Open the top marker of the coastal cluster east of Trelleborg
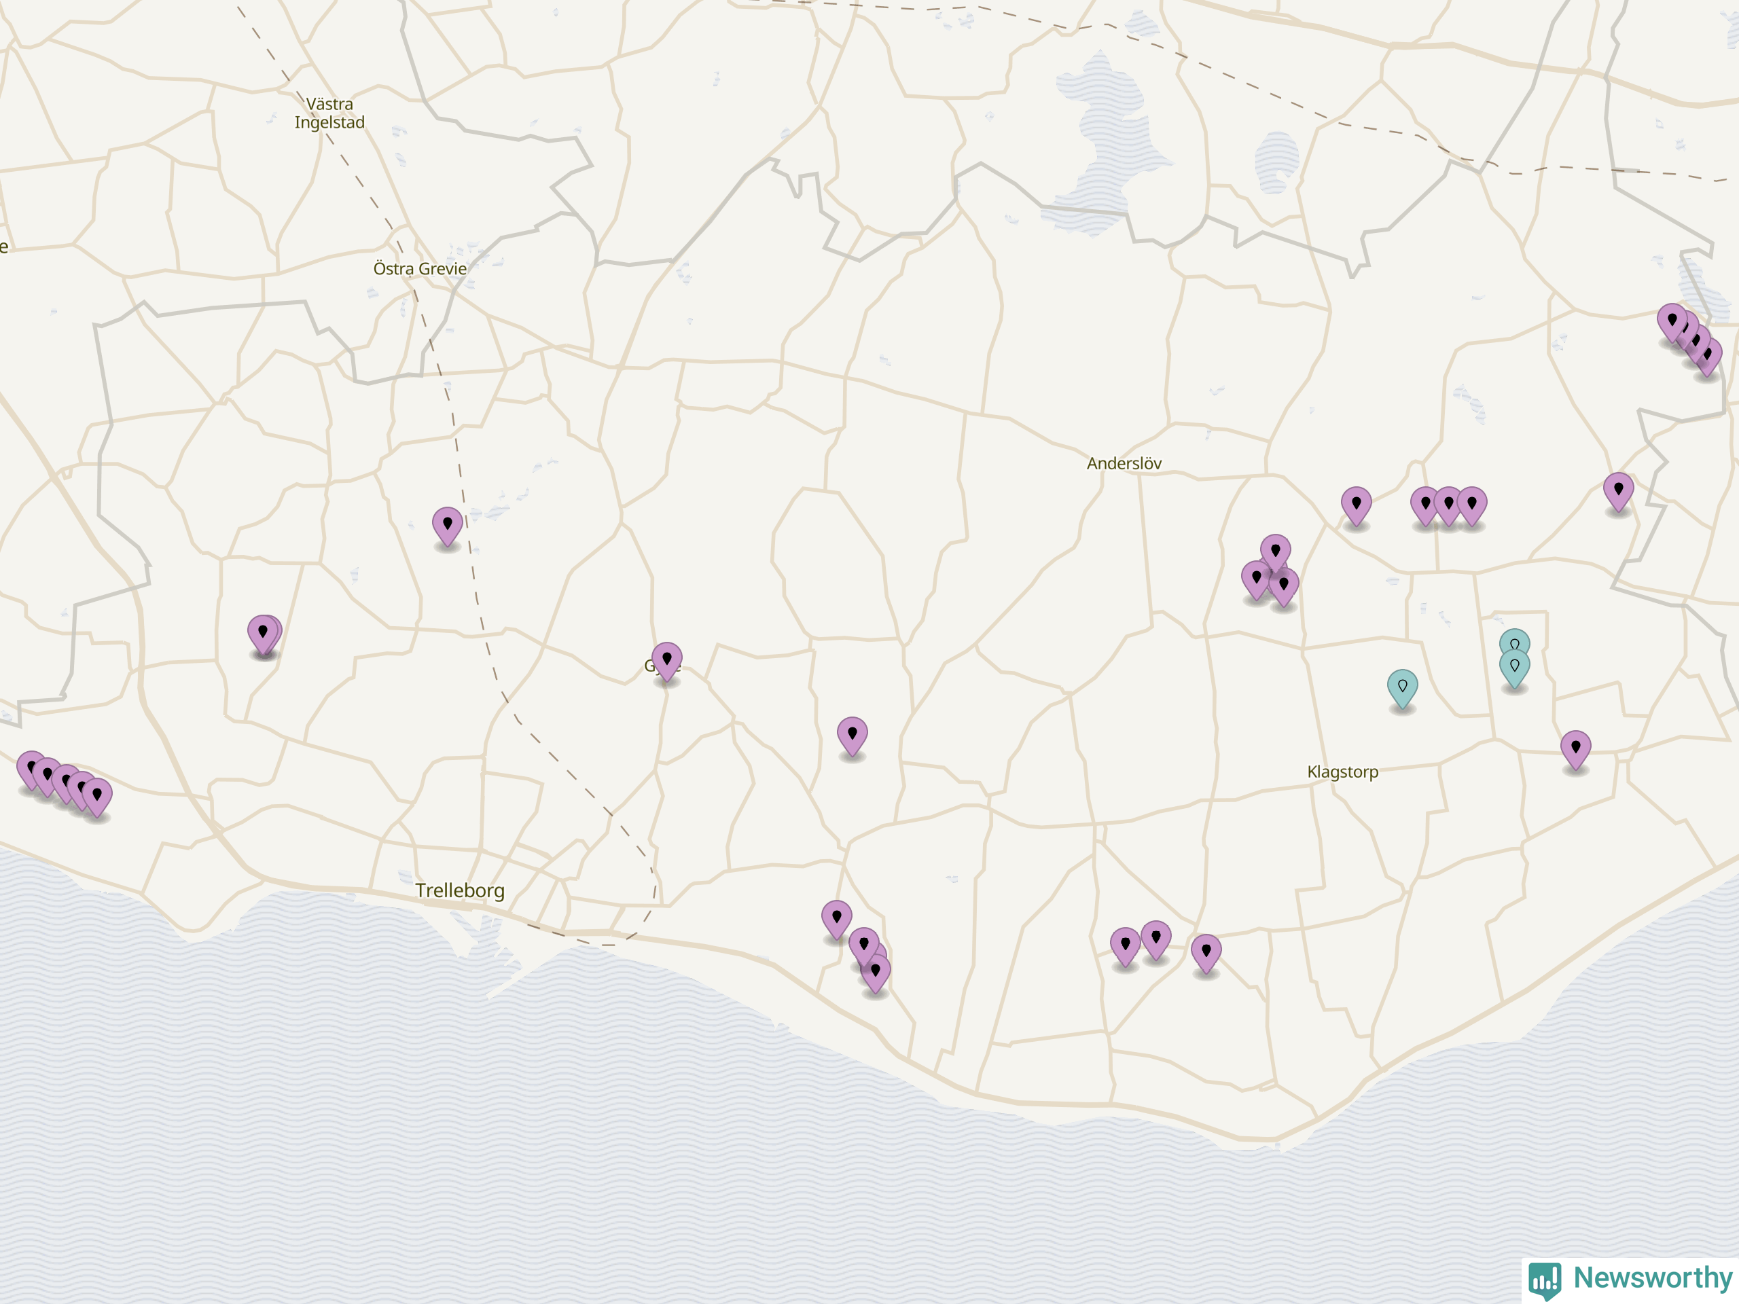The height and width of the screenshot is (1304, 1739). pyautogui.click(x=836, y=920)
